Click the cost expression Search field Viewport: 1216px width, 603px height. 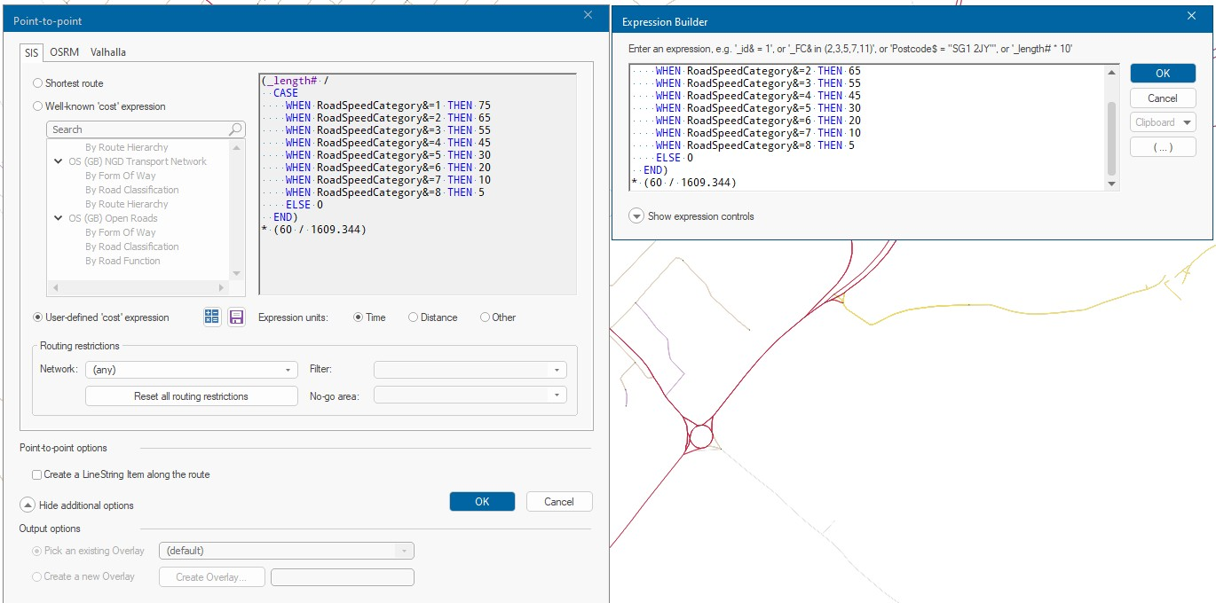[x=138, y=129]
